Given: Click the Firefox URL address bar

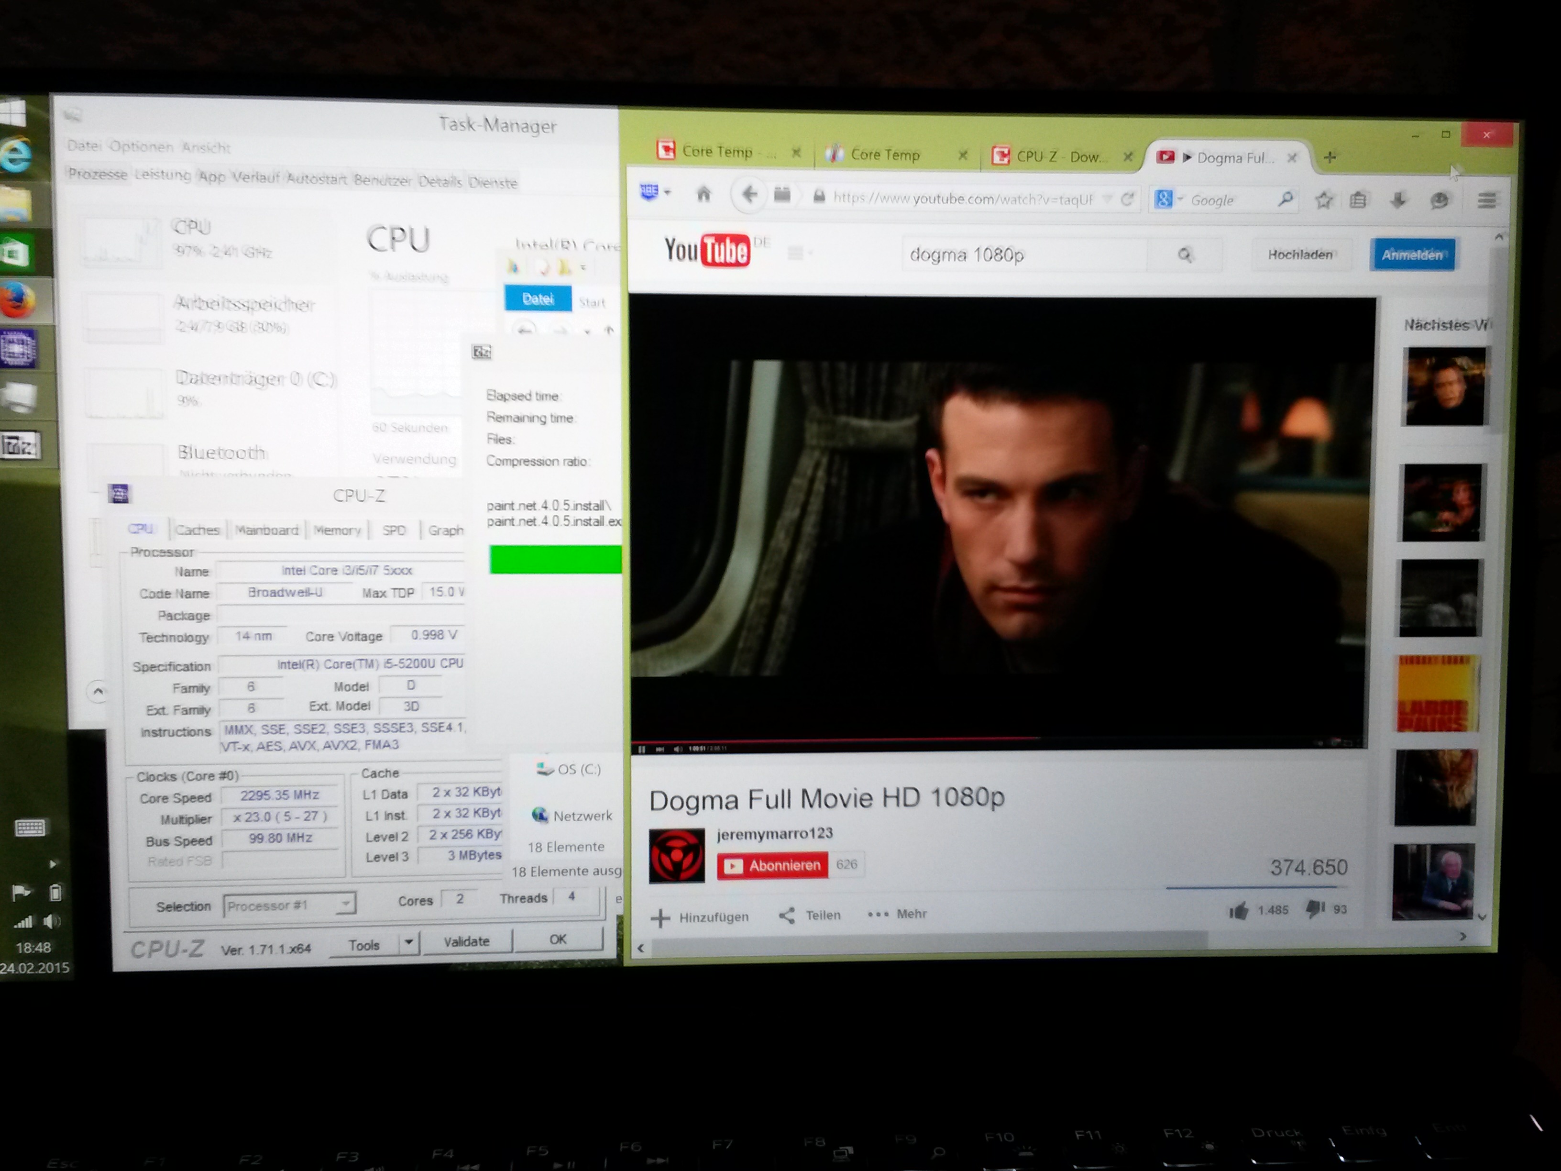Looking at the screenshot, I should click(963, 199).
